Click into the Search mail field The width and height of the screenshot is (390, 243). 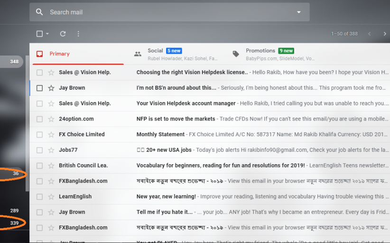166,12
